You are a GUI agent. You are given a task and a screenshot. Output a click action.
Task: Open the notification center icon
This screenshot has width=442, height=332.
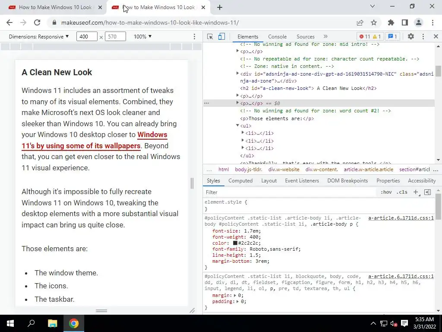click(404, 323)
